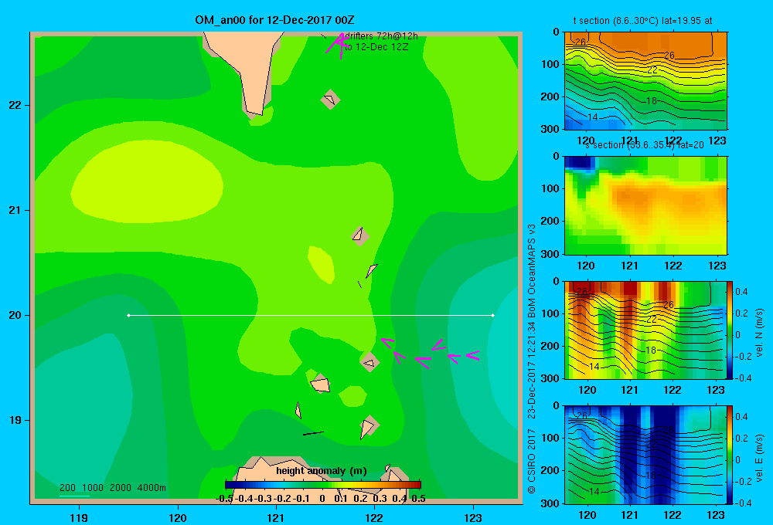Open the northward velocity section panel
Image resolution: width=773 pixels, height=525 pixels.
pos(645,330)
